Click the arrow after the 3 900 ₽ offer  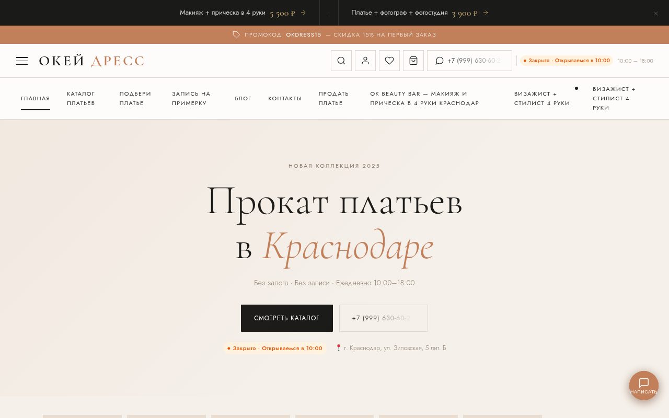486,13
